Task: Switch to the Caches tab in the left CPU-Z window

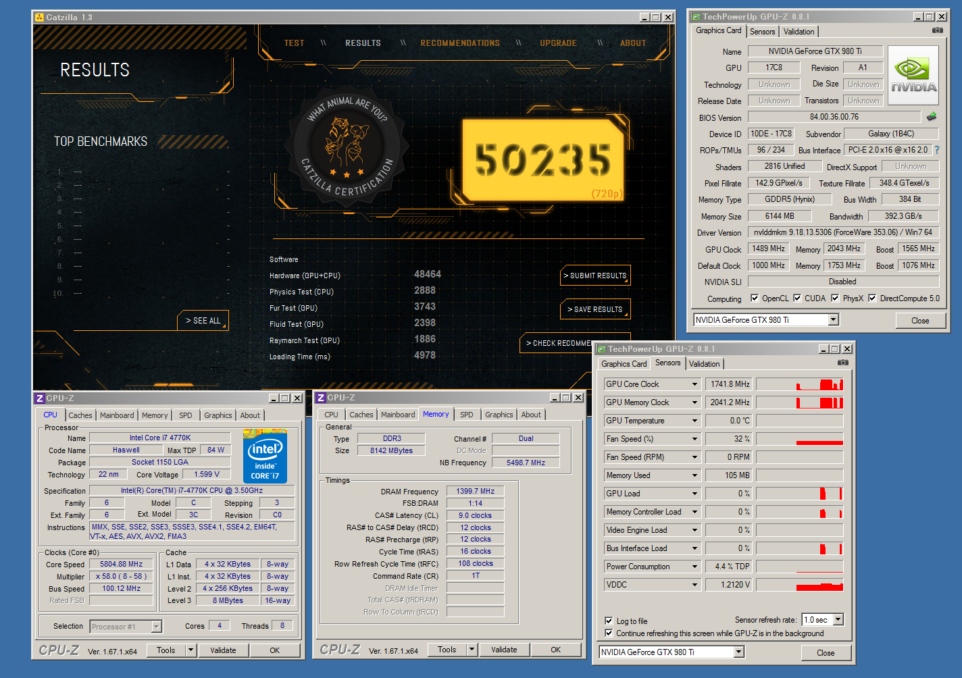Action: (x=80, y=415)
